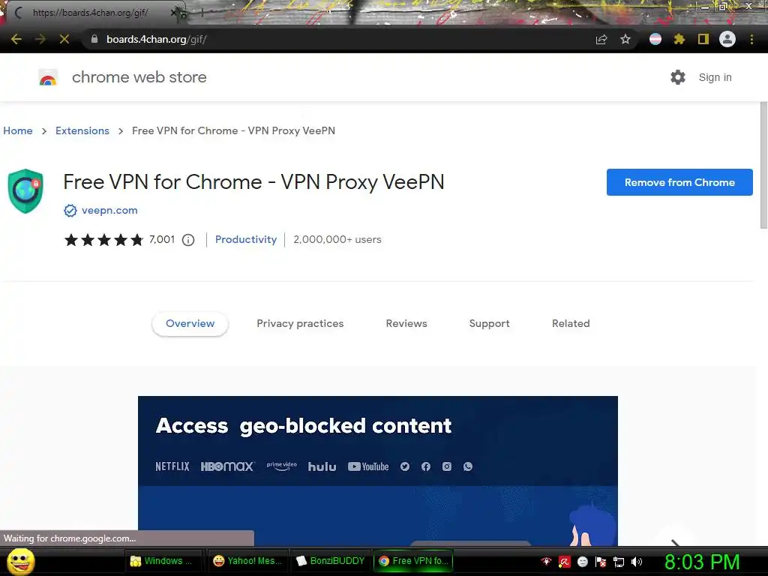
Task: Open the Related tab
Action: click(x=571, y=324)
